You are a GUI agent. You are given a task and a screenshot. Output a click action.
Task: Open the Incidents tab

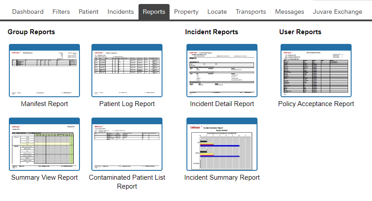pos(120,12)
